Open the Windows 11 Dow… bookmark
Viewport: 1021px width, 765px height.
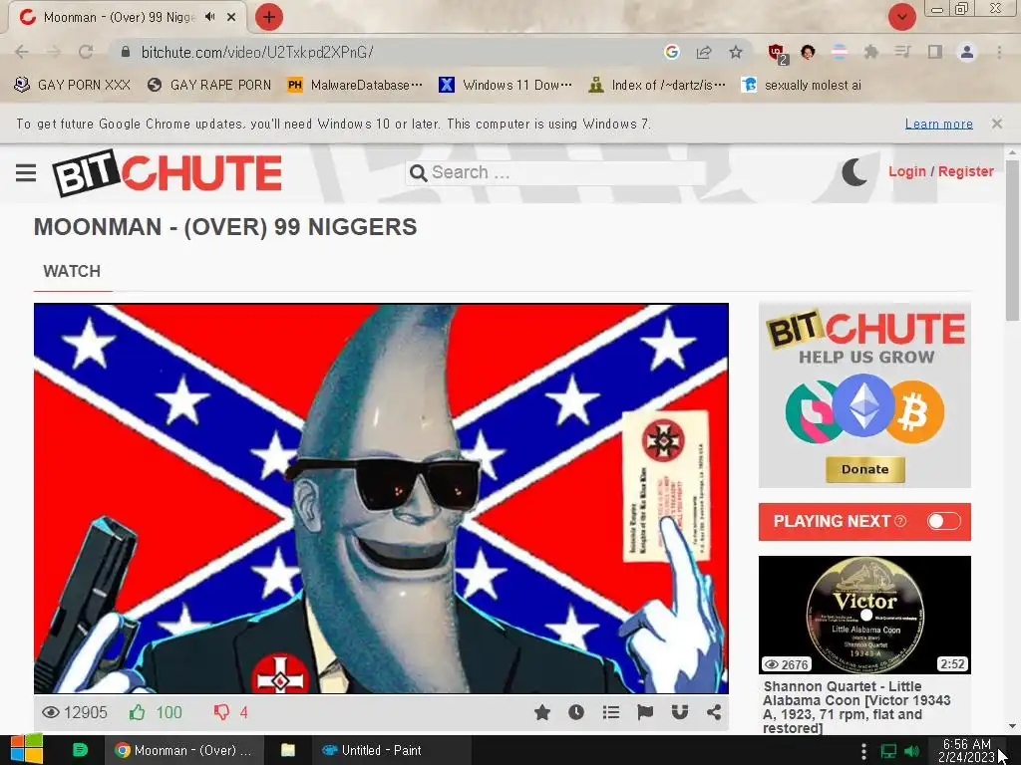[506, 86]
